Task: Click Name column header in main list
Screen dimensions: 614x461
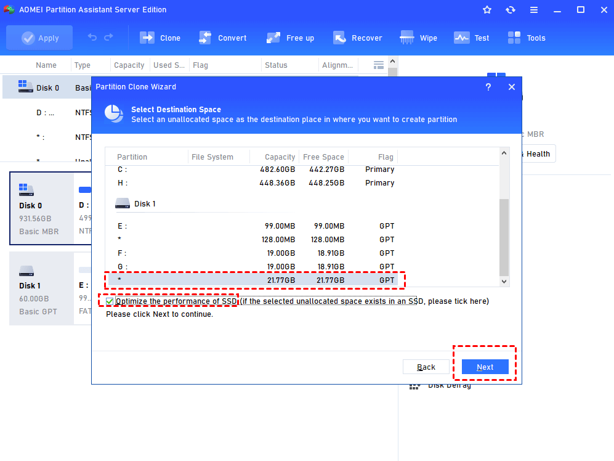Action: pos(46,65)
